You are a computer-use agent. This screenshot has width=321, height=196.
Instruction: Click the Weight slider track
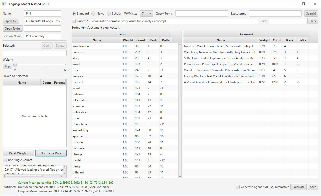pyautogui.click(x=40, y=65)
